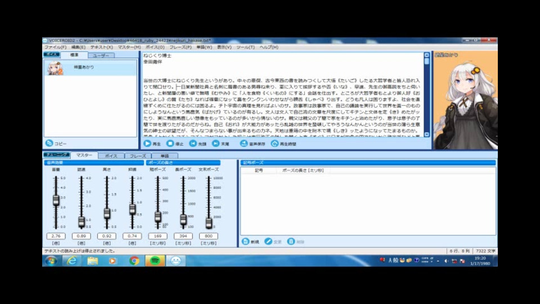This screenshot has height=304, width=540.
Task: Click the text editor scrollbar down arrow
Action: 427,135
